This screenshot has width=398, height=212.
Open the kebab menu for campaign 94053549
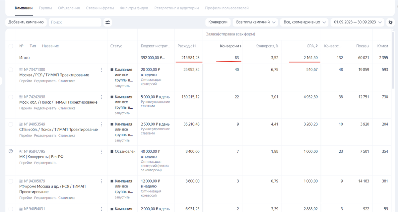tap(101, 124)
